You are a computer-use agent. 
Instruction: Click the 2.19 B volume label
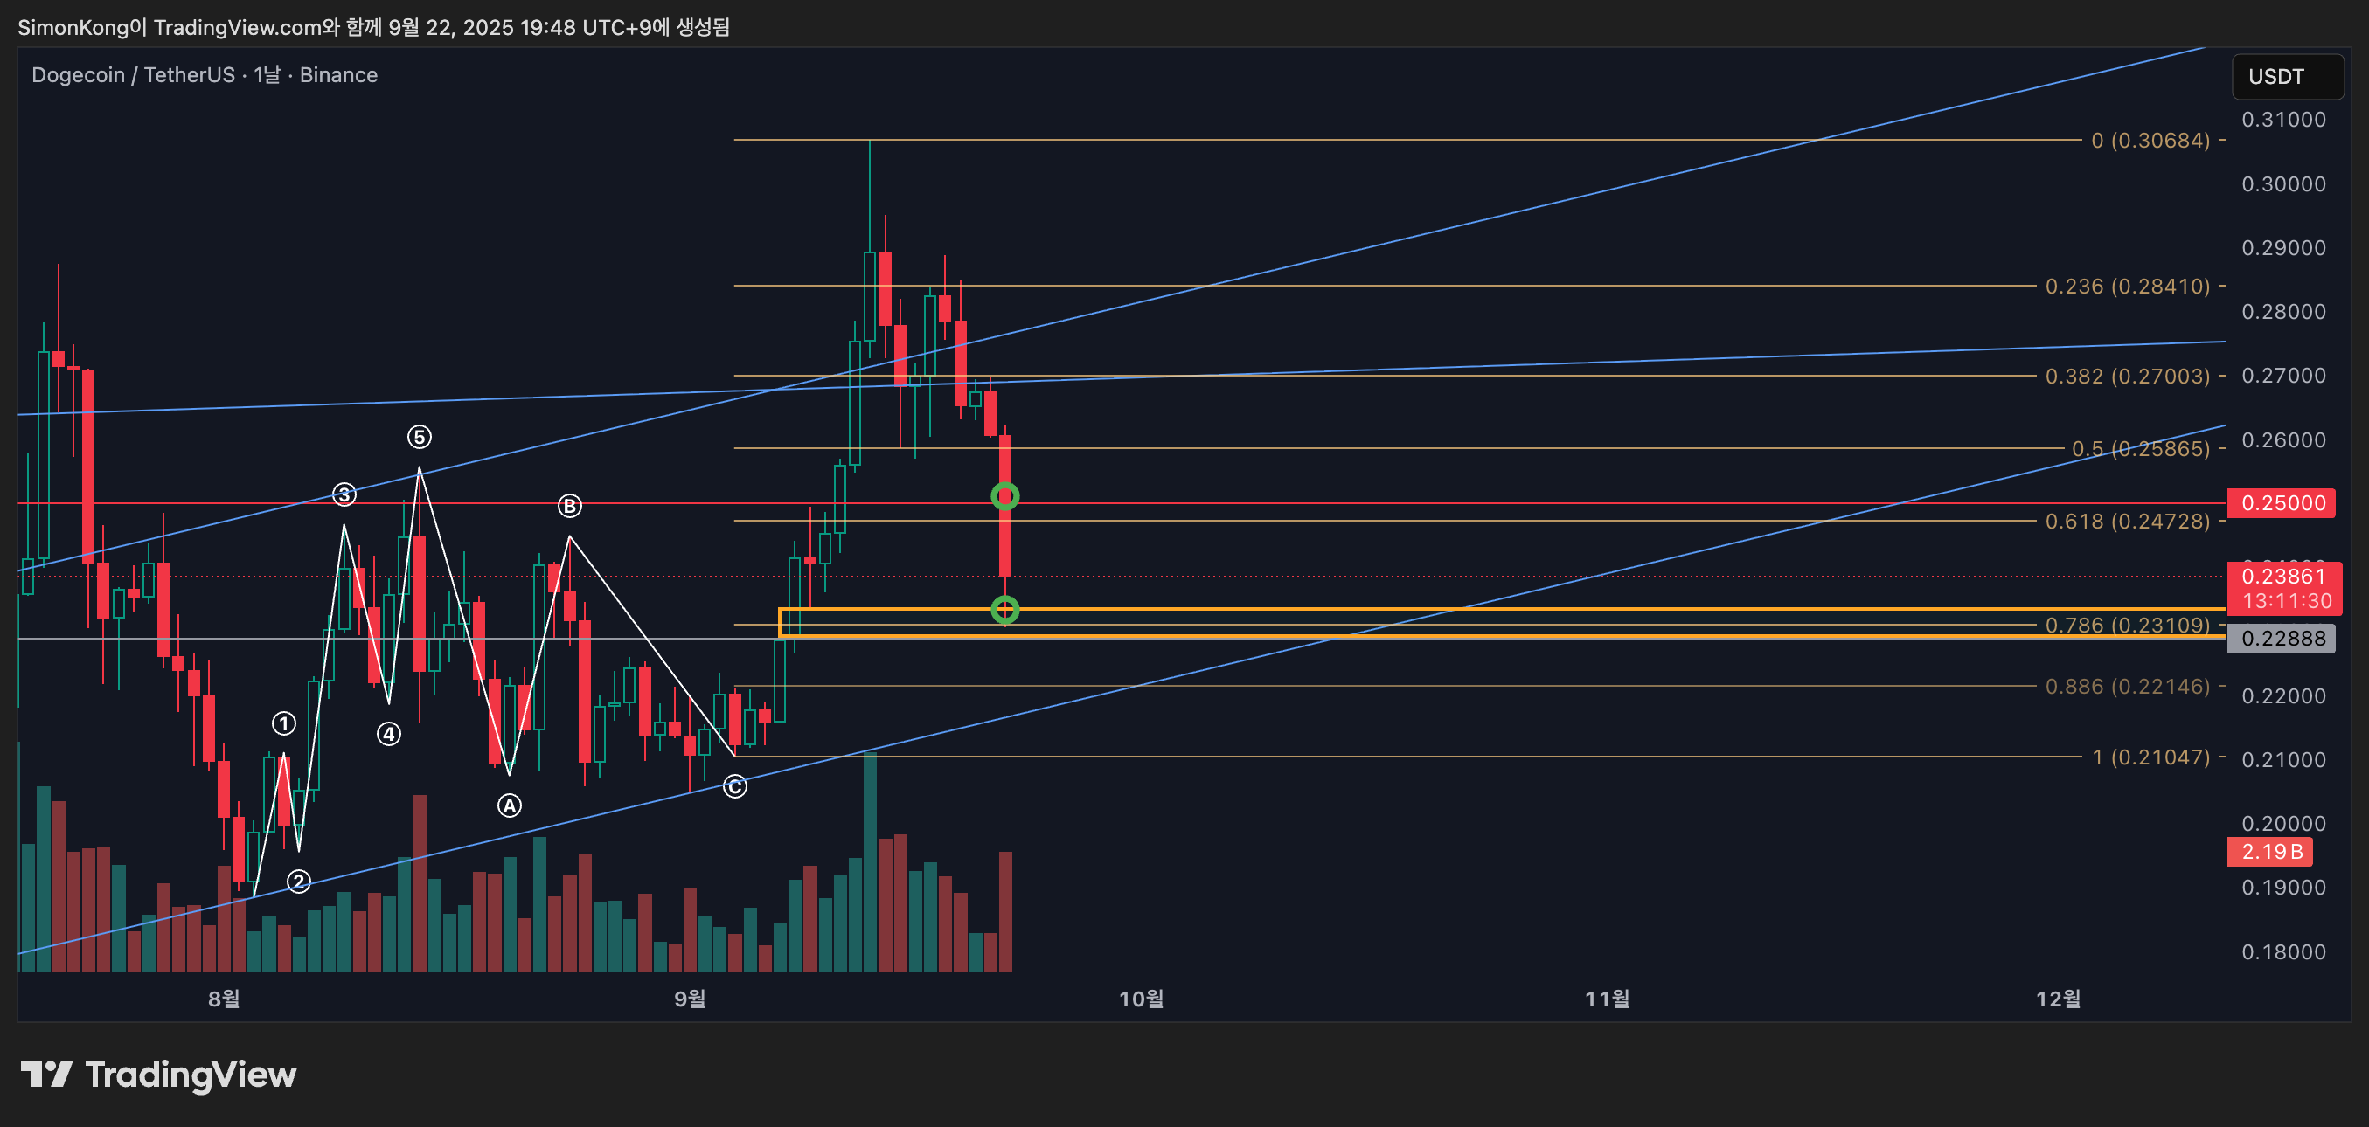(x=2269, y=851)
